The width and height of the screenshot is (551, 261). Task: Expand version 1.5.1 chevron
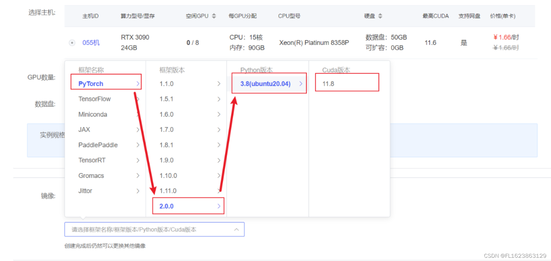tap(219, 99)
